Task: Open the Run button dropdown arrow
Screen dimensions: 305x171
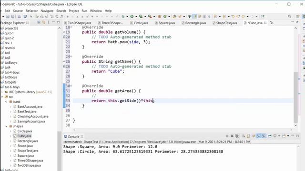Action: (x=136, y=17)
